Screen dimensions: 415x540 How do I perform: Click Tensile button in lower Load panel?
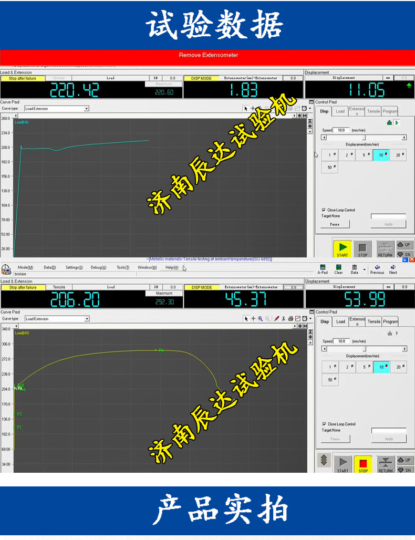tap(59, 287)
